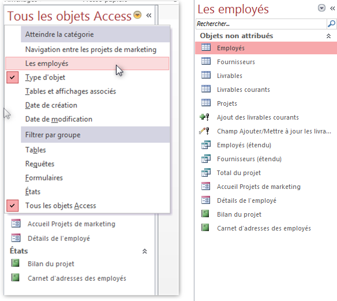Select Total du projet query icon
This screenshot has width=337, height=301.
coord(206,173)
